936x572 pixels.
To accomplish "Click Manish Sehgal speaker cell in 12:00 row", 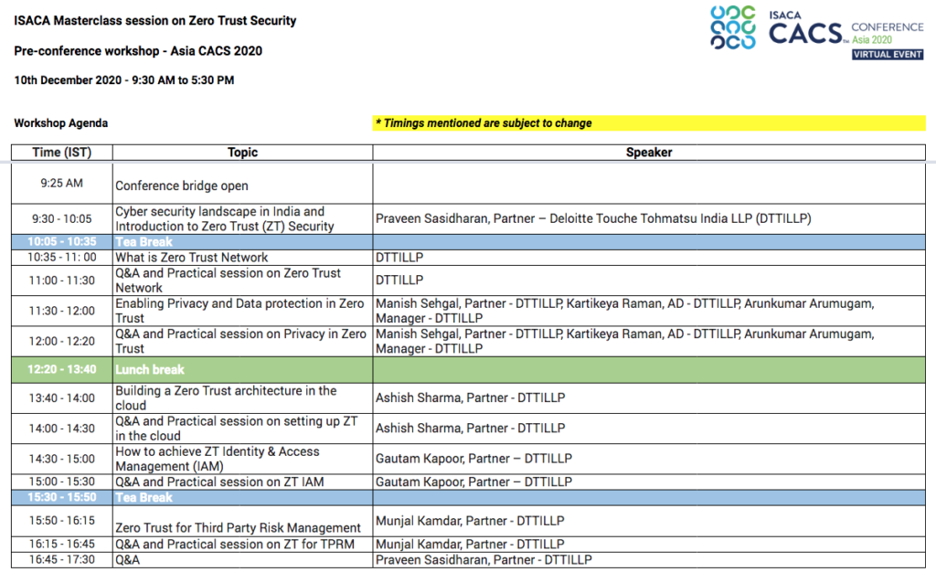I will [x=649, y=341].
